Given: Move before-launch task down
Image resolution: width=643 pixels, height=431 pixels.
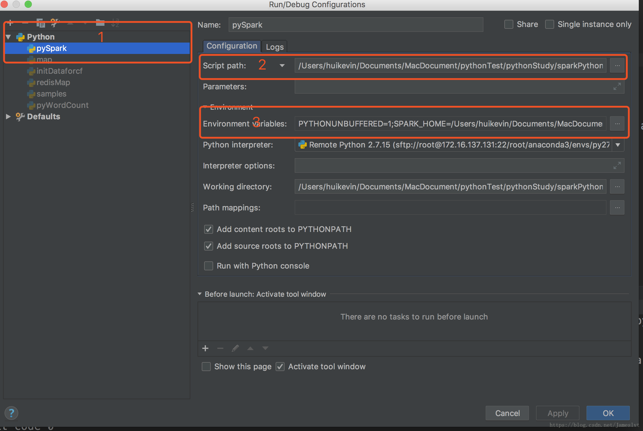Looking at the screenshot, I should coord(265,348).
